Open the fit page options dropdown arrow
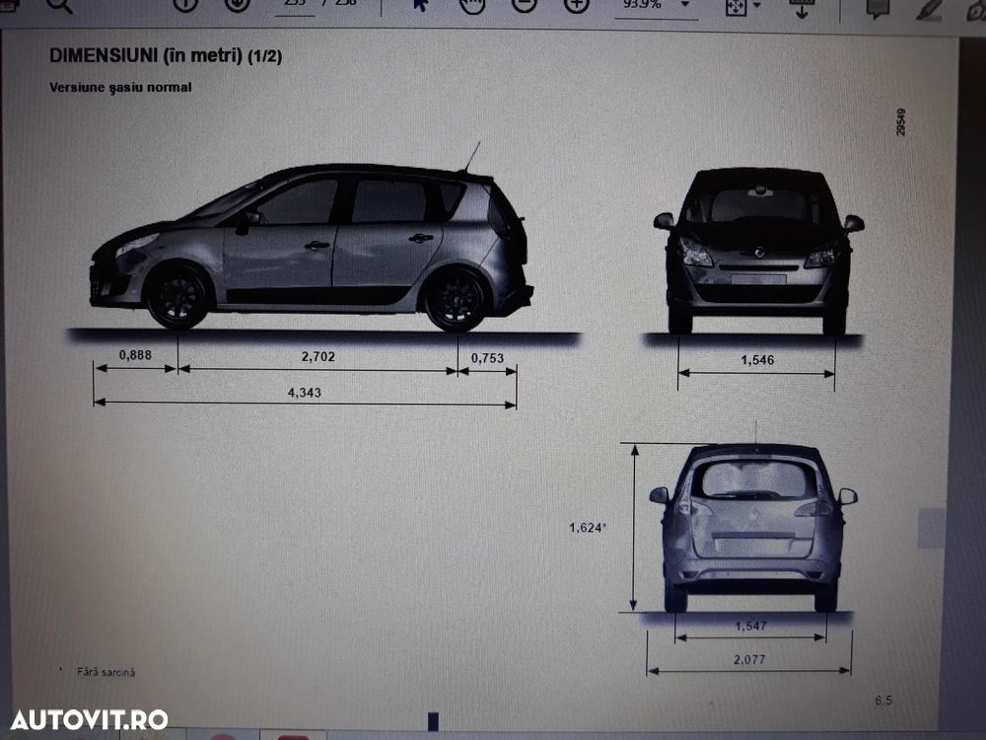 pos(757,6)
